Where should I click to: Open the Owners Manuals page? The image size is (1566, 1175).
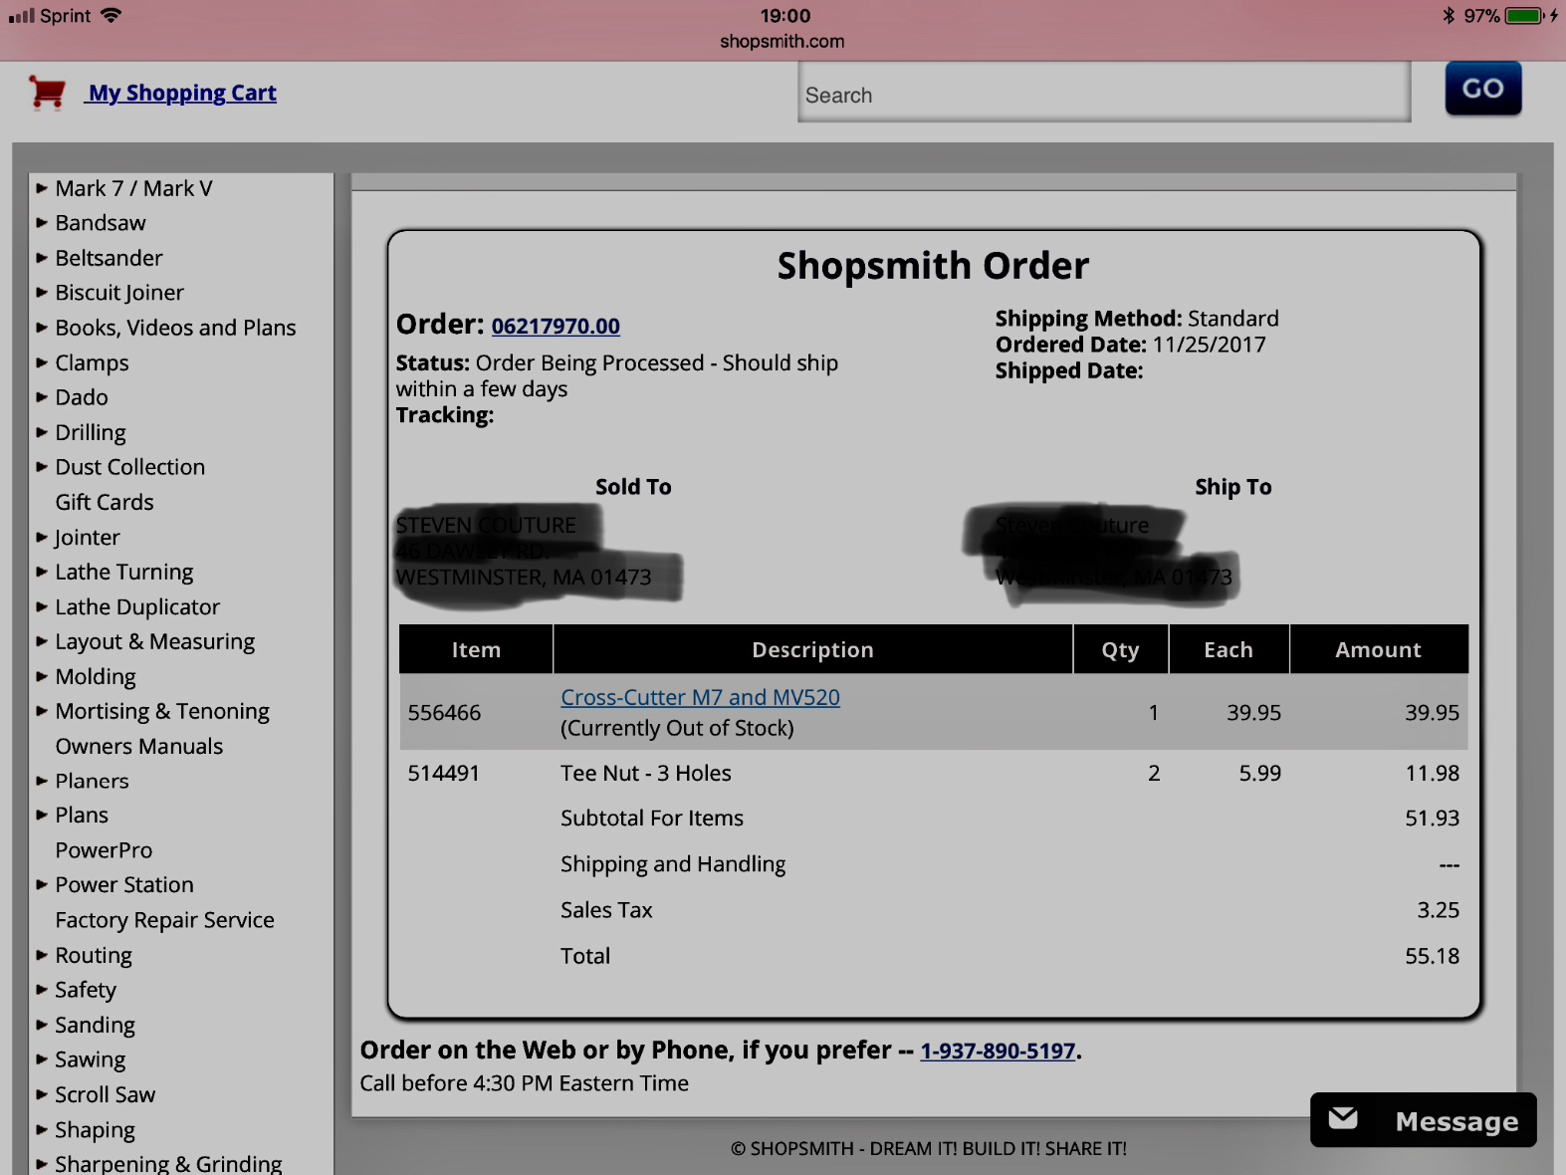click(x=139, y=746)
